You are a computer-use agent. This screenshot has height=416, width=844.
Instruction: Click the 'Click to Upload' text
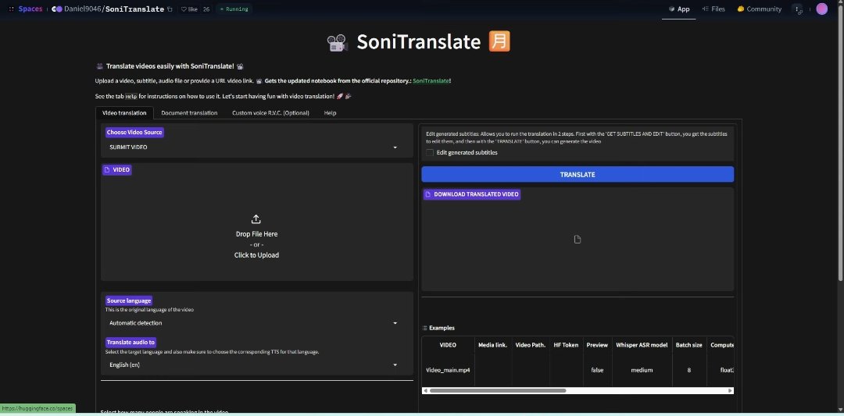pos(256,255)
